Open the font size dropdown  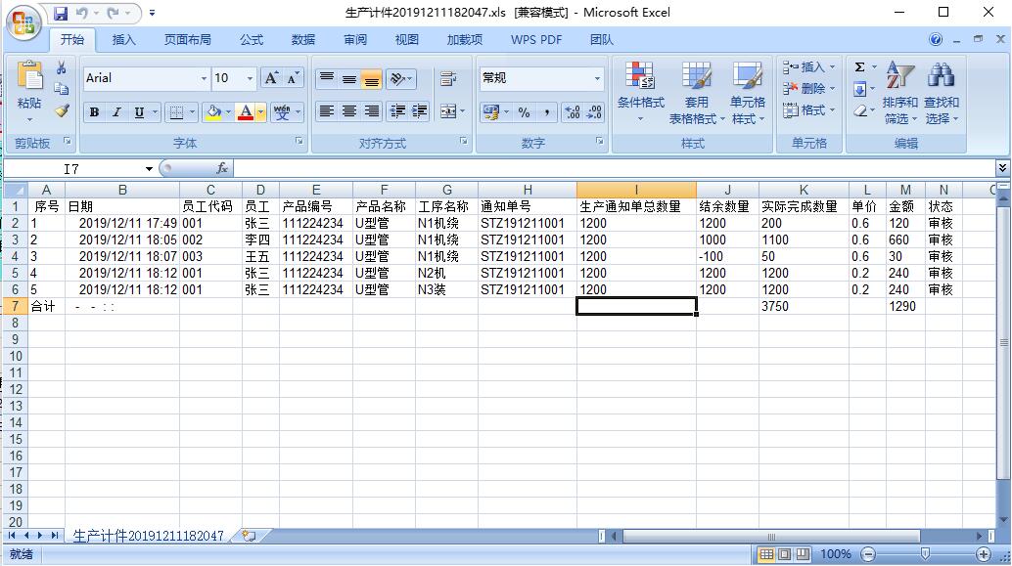(251, 79)
